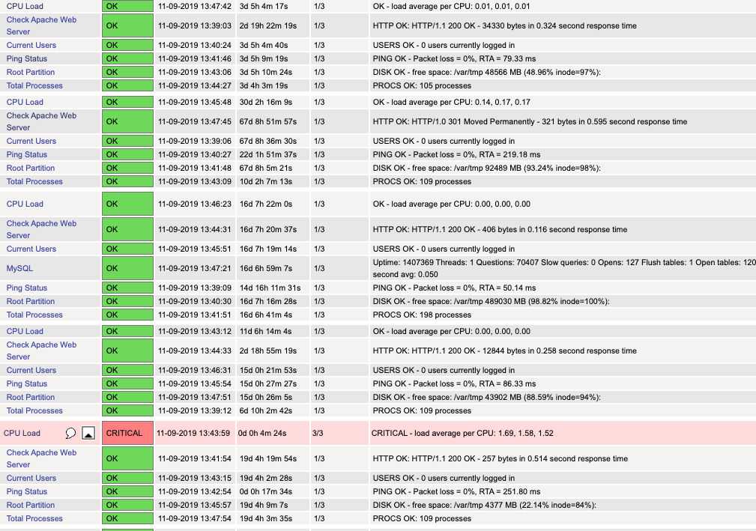This screenshot has width=756, height=531.
Task: Open Total Processes link showing 105 processes
Action: pos(34,85)
